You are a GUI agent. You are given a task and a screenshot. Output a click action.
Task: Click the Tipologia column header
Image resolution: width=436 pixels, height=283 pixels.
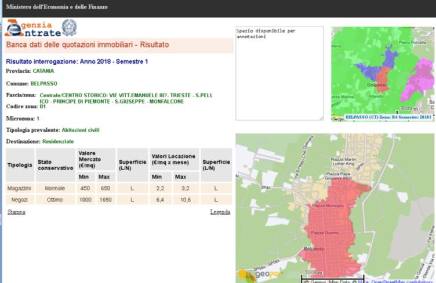20,166
